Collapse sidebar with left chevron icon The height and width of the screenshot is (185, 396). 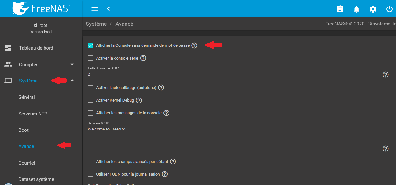point(108,9)
